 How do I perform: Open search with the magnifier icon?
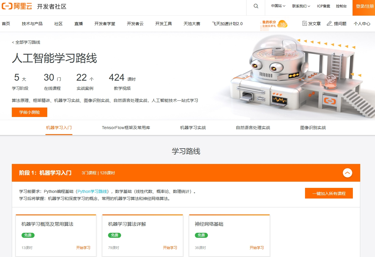click(256, 6)
